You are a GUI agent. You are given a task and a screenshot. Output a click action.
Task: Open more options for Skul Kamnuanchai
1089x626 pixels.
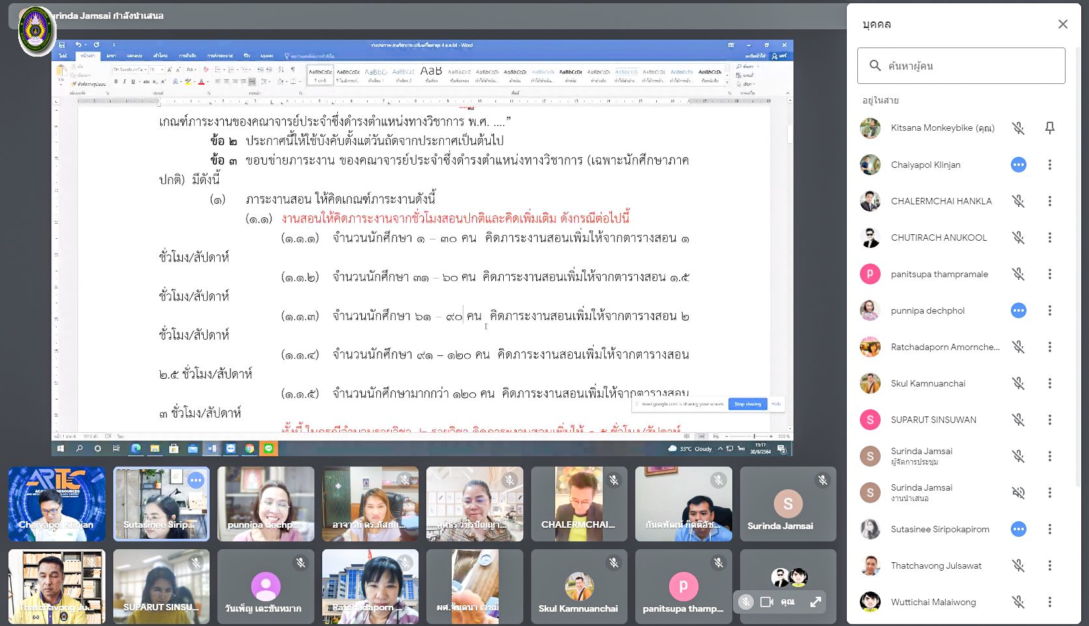click(1049, 383)
